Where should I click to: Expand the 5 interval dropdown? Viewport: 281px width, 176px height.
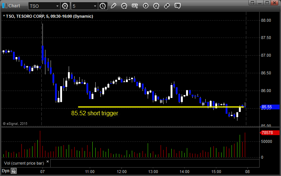coord(95,6)
